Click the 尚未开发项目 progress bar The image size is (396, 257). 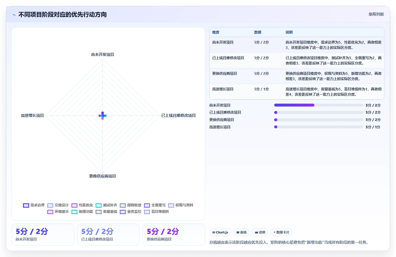coord(319,105)
